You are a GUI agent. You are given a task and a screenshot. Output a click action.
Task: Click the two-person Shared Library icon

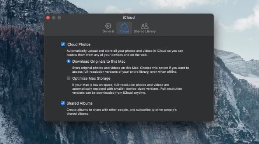click(145, 26)
